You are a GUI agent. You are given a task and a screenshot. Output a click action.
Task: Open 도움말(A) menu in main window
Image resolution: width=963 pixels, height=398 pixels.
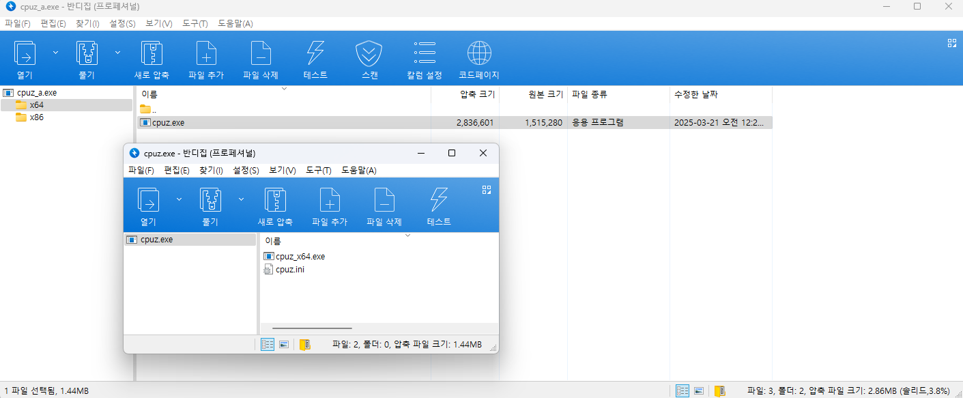click(x=235, y=23)
